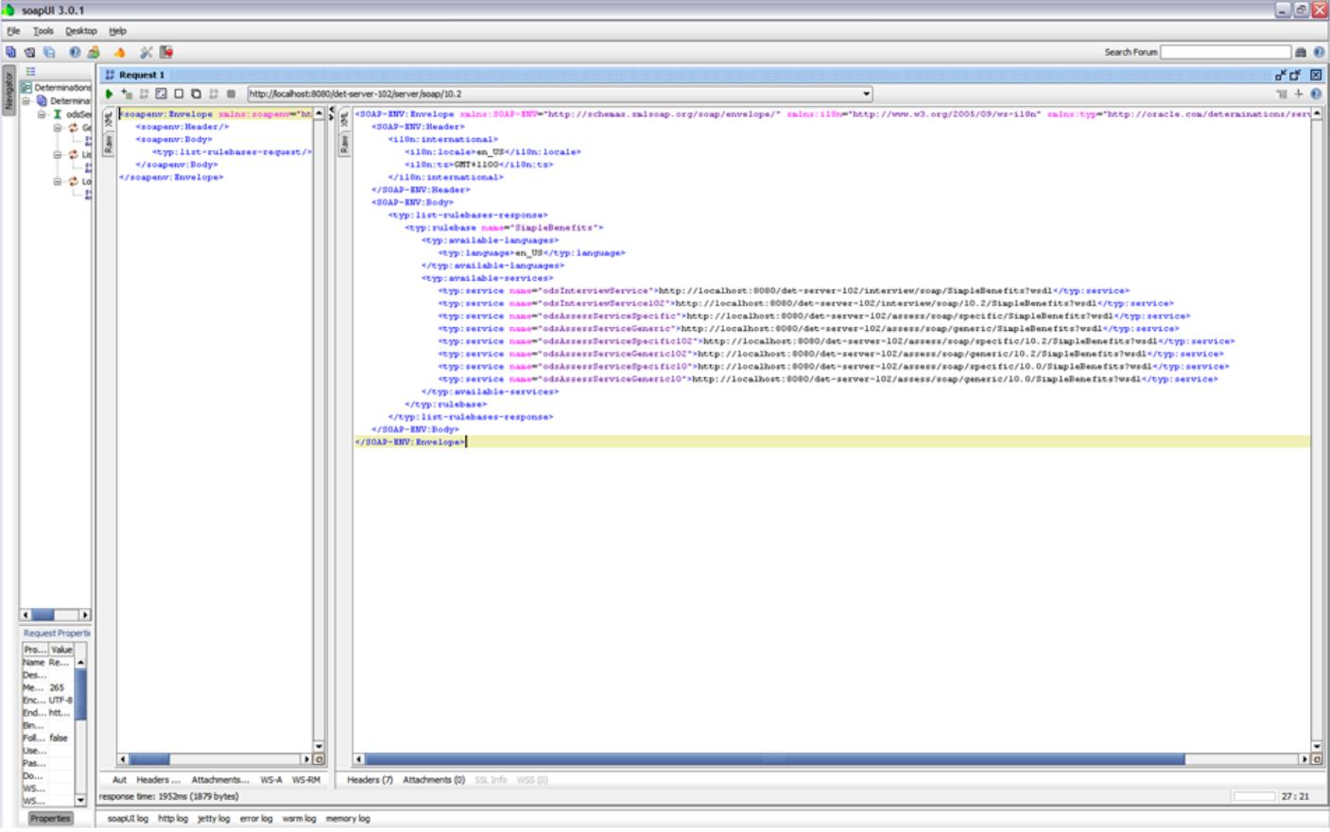The image size is (1330, 832).
Task: Open online help from the main toolbar
Action: pos(75,53)
